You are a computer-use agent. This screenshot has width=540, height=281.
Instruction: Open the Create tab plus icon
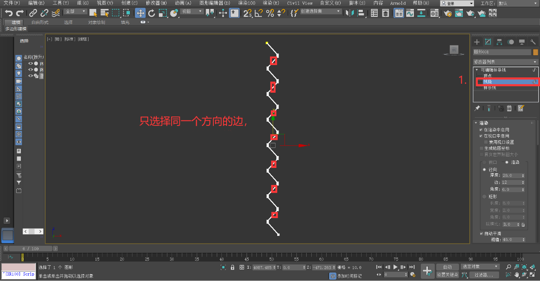[477, 42]
